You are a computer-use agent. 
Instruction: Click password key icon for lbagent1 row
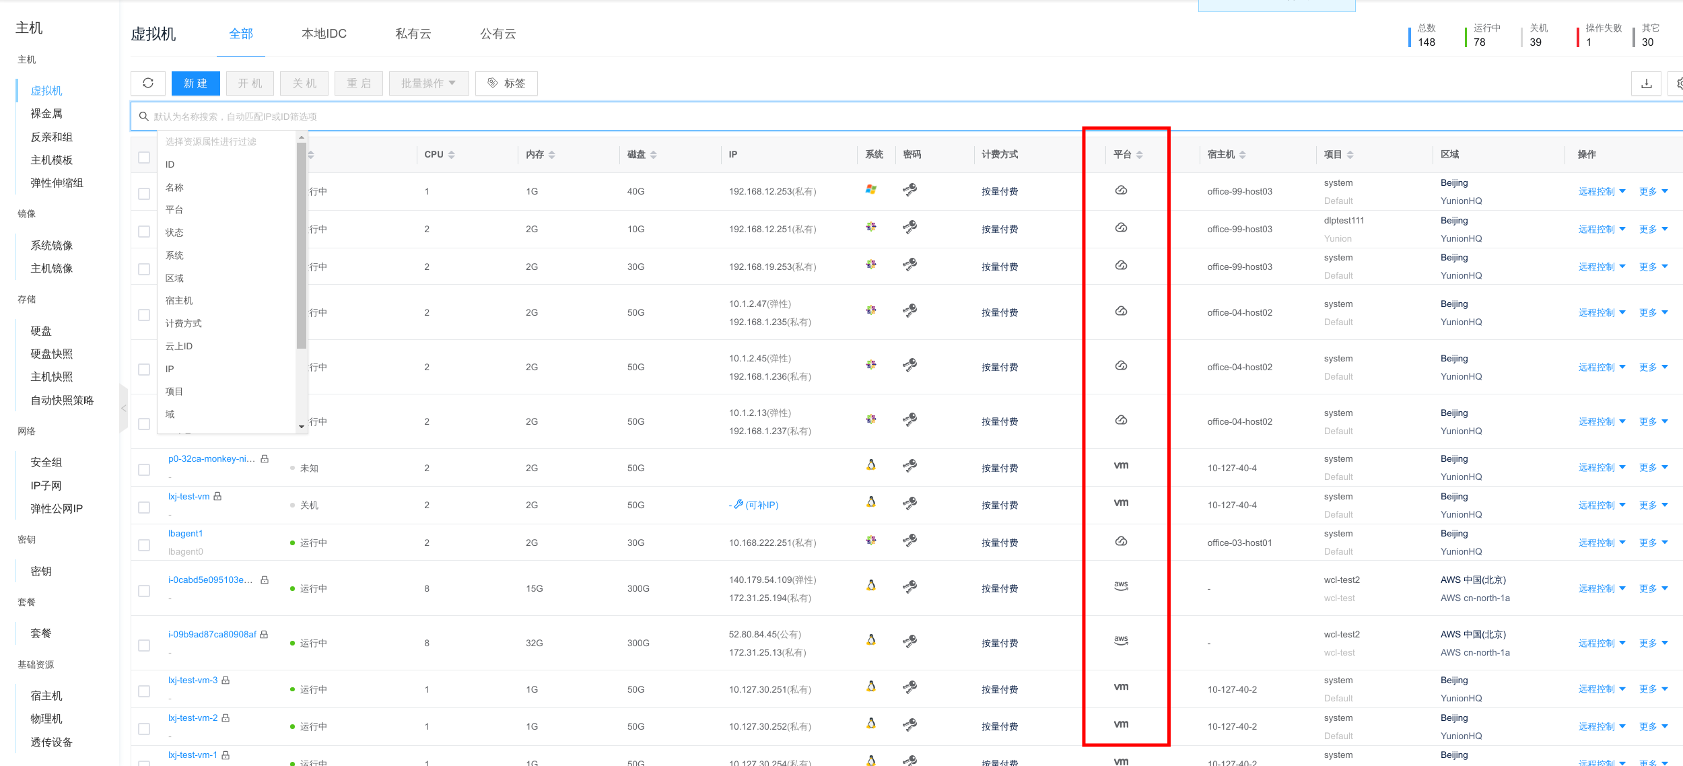pos(909,541)
